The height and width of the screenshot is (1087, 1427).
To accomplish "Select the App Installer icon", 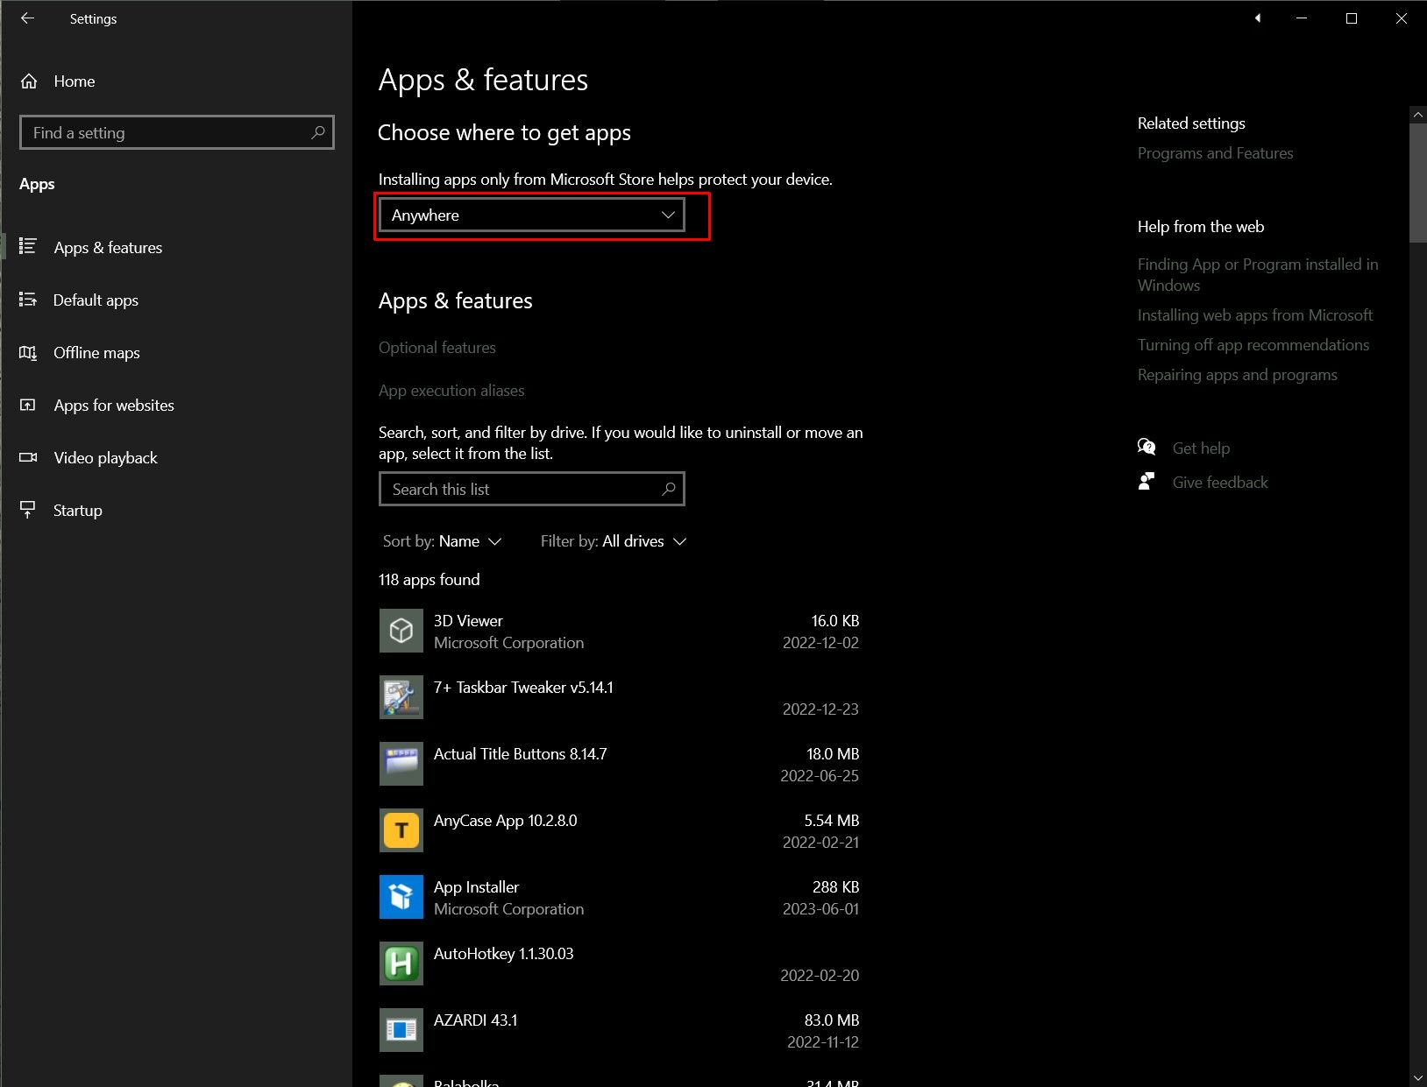I will click(401, 897).
